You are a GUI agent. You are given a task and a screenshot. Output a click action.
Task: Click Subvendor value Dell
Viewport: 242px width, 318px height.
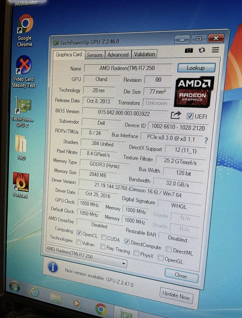pyautogui.click(x=101, y=123)
